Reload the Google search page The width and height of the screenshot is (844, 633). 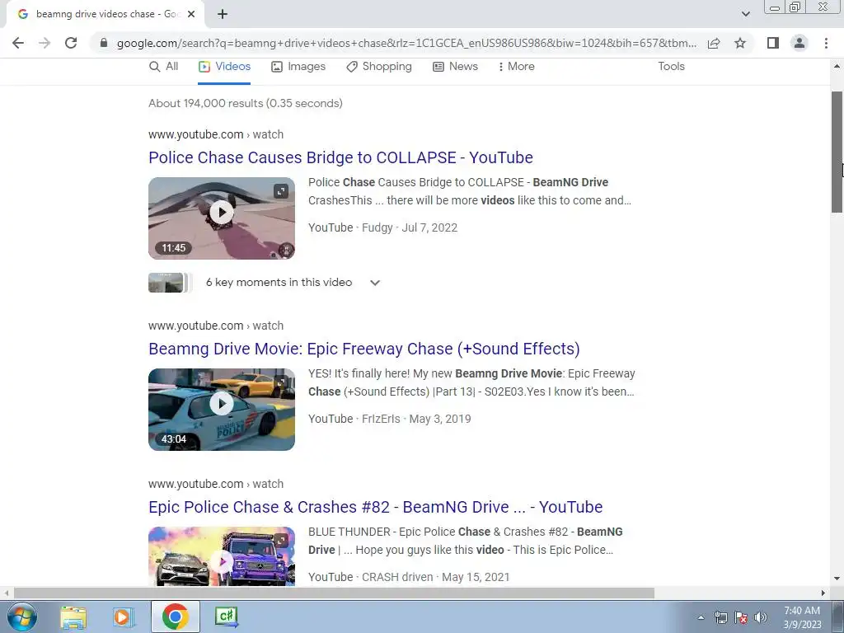71,43
